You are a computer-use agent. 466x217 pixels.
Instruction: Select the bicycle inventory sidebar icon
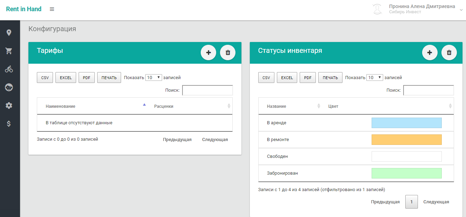pos(9,69)
